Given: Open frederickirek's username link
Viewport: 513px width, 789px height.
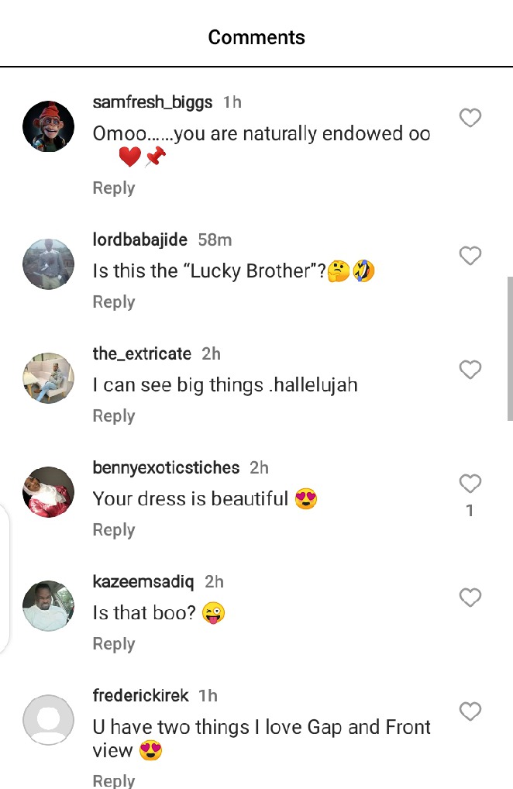Looking at the screenshot, I should coord(140,695).
